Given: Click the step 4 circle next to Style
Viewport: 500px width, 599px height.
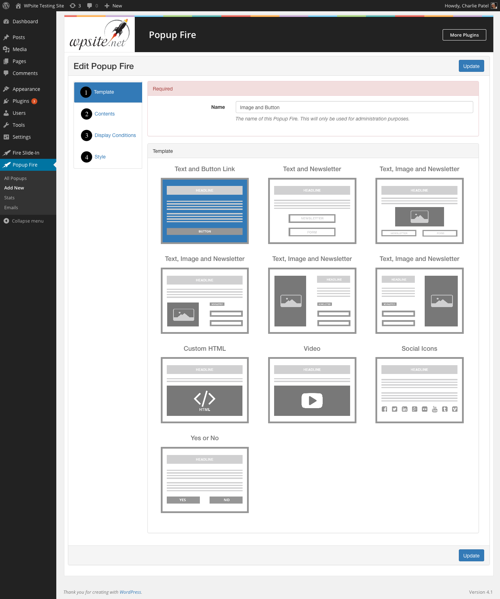Looking at the screenshot, I should click(87, 157).
